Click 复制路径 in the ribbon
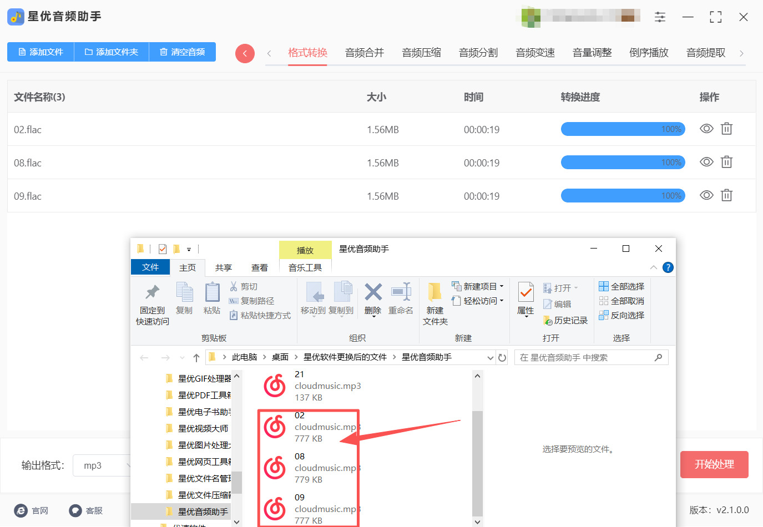This screenshot has width=763, height=527. (x=252, y=301)
